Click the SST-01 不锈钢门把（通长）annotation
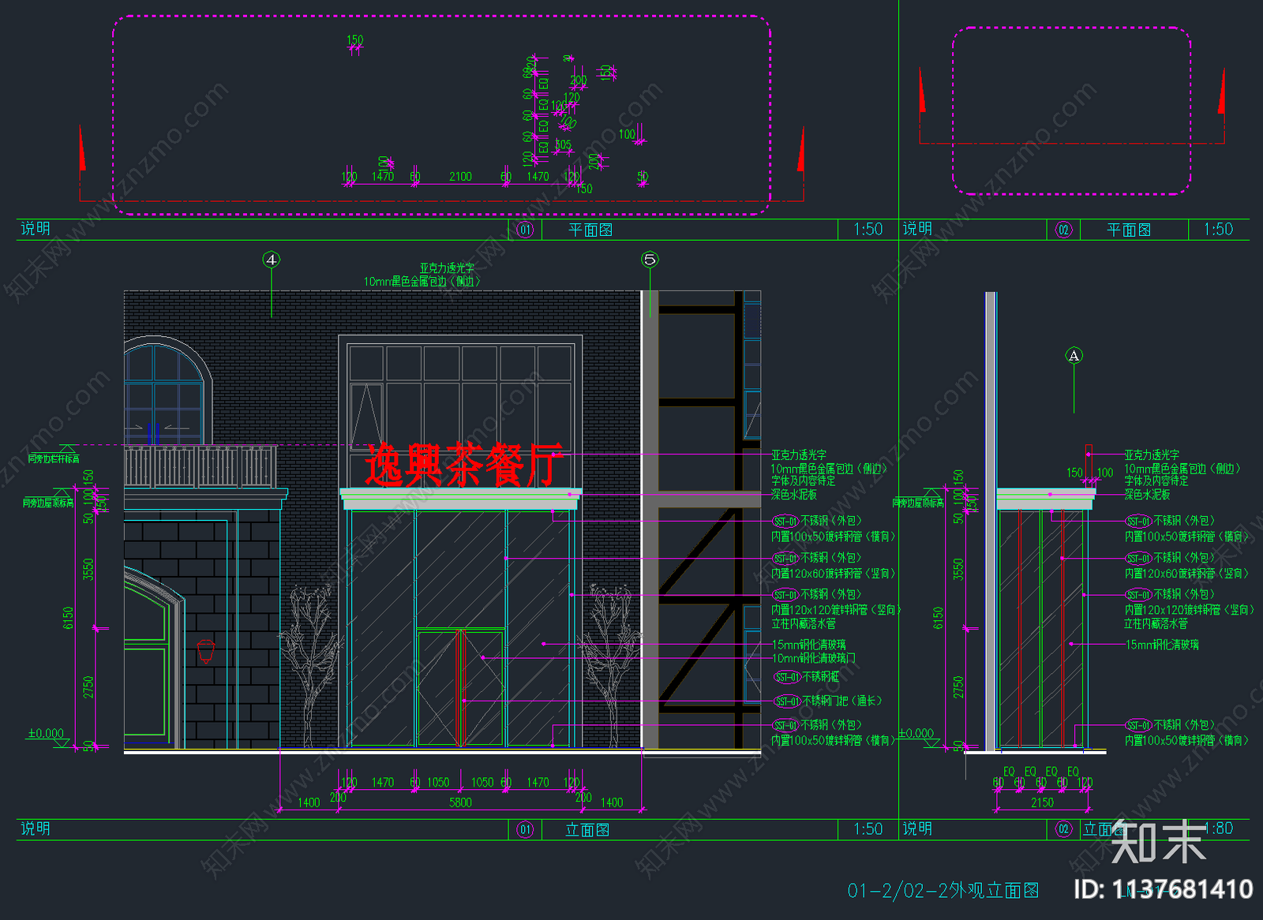This screenshot has height=920, width=1263. (827, 701)
